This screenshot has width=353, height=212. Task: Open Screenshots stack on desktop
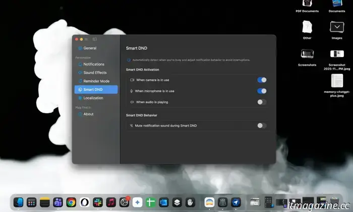pos(307,54)
